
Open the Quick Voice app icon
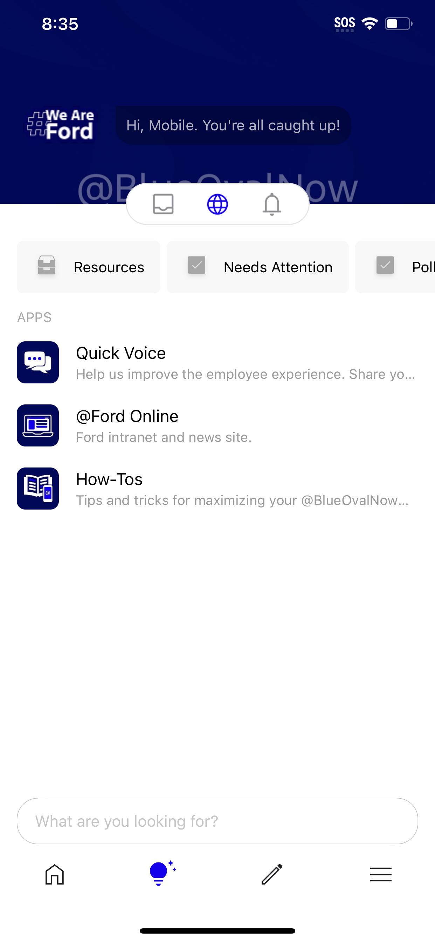click(x=38, y=362)
